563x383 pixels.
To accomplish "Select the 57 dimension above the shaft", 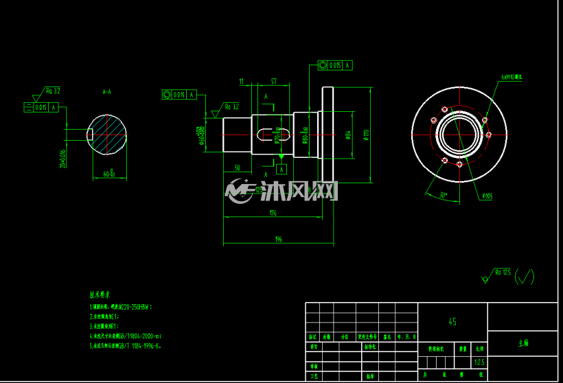I will click(274, 82).
